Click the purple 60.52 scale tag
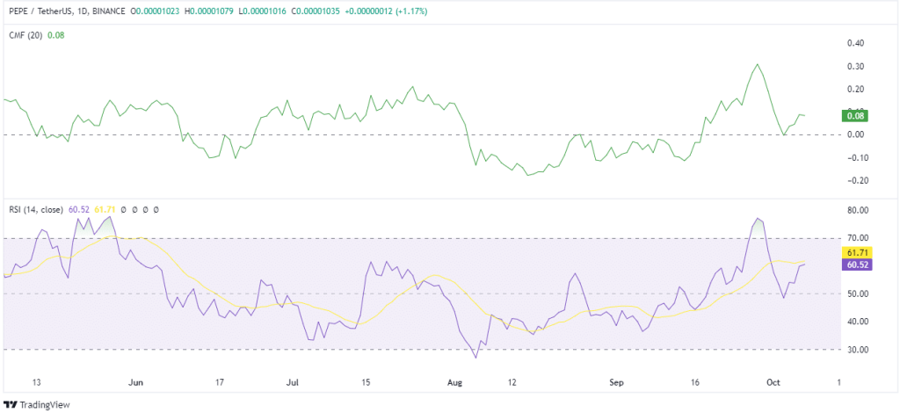Screen dimensions: 900x413 coord(857,264)
